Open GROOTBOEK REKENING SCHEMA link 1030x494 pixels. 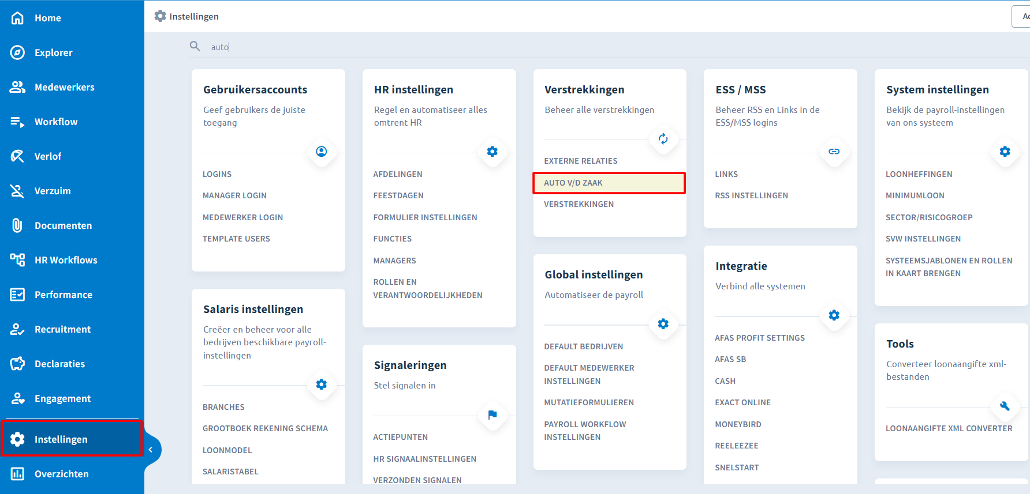(x=265, y=428)
